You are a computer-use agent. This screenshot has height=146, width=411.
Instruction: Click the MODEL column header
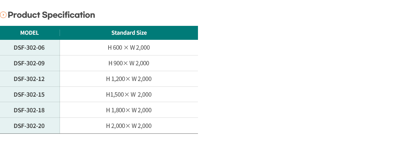pyautogui.click(x=29, y=33)
